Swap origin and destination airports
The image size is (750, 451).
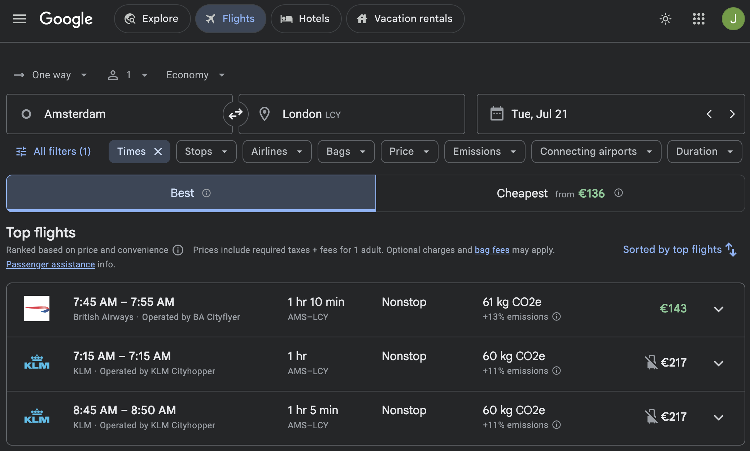236,114
